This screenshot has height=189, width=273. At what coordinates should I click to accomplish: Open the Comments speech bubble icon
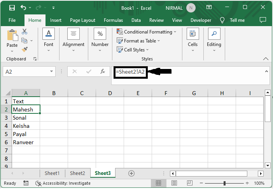tap(263, 20)
